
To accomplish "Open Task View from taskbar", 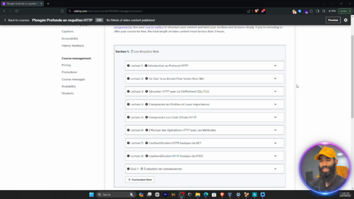I will pos(149,195).
